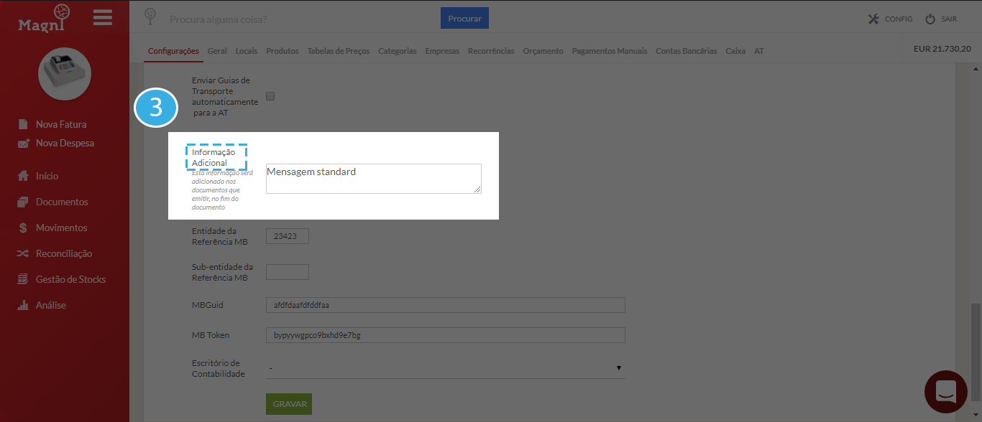
Task: Click the Movimentos dollar icon
Action: click(x=23, y=228)
